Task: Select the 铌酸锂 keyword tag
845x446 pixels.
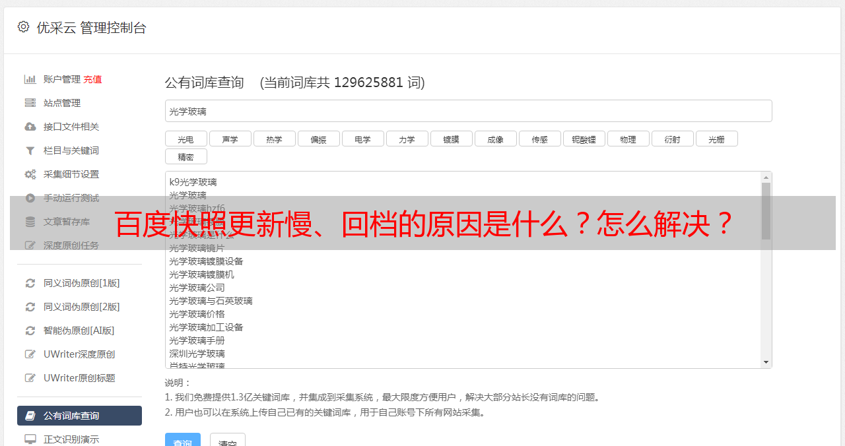Action: (x=584, y=139)
